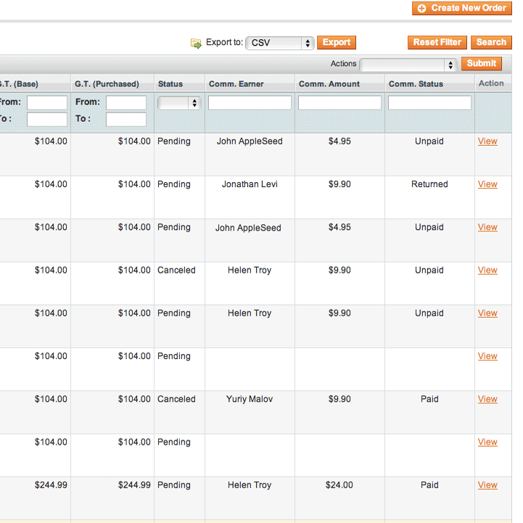This screenshot has height=523, width=523.
Task: Open the Export to CSV dropdown
Action: (279, 44)
